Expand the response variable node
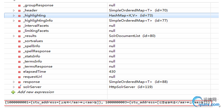Viewport: 221px width, 109px height. (x=14, y=82)
